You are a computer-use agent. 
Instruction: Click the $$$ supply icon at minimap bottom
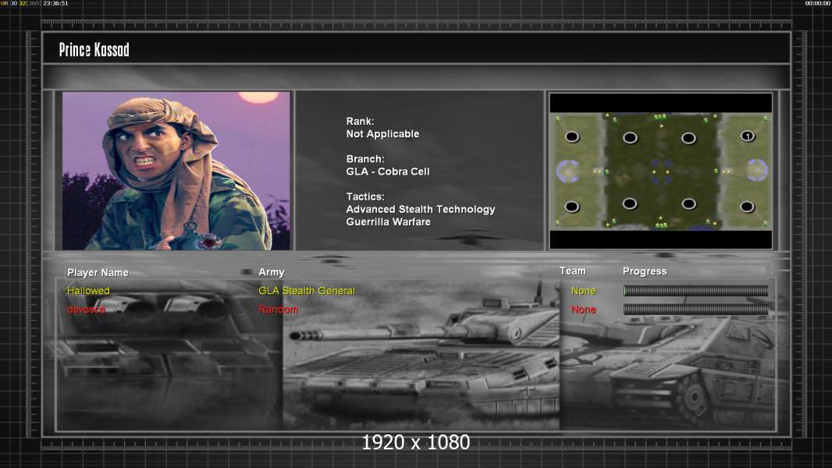point(660,225)
